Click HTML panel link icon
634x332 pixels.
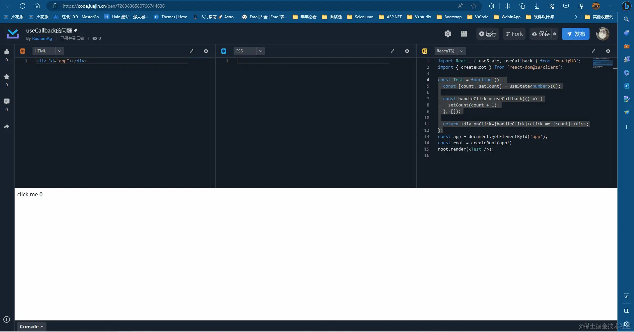coord(191,51)
